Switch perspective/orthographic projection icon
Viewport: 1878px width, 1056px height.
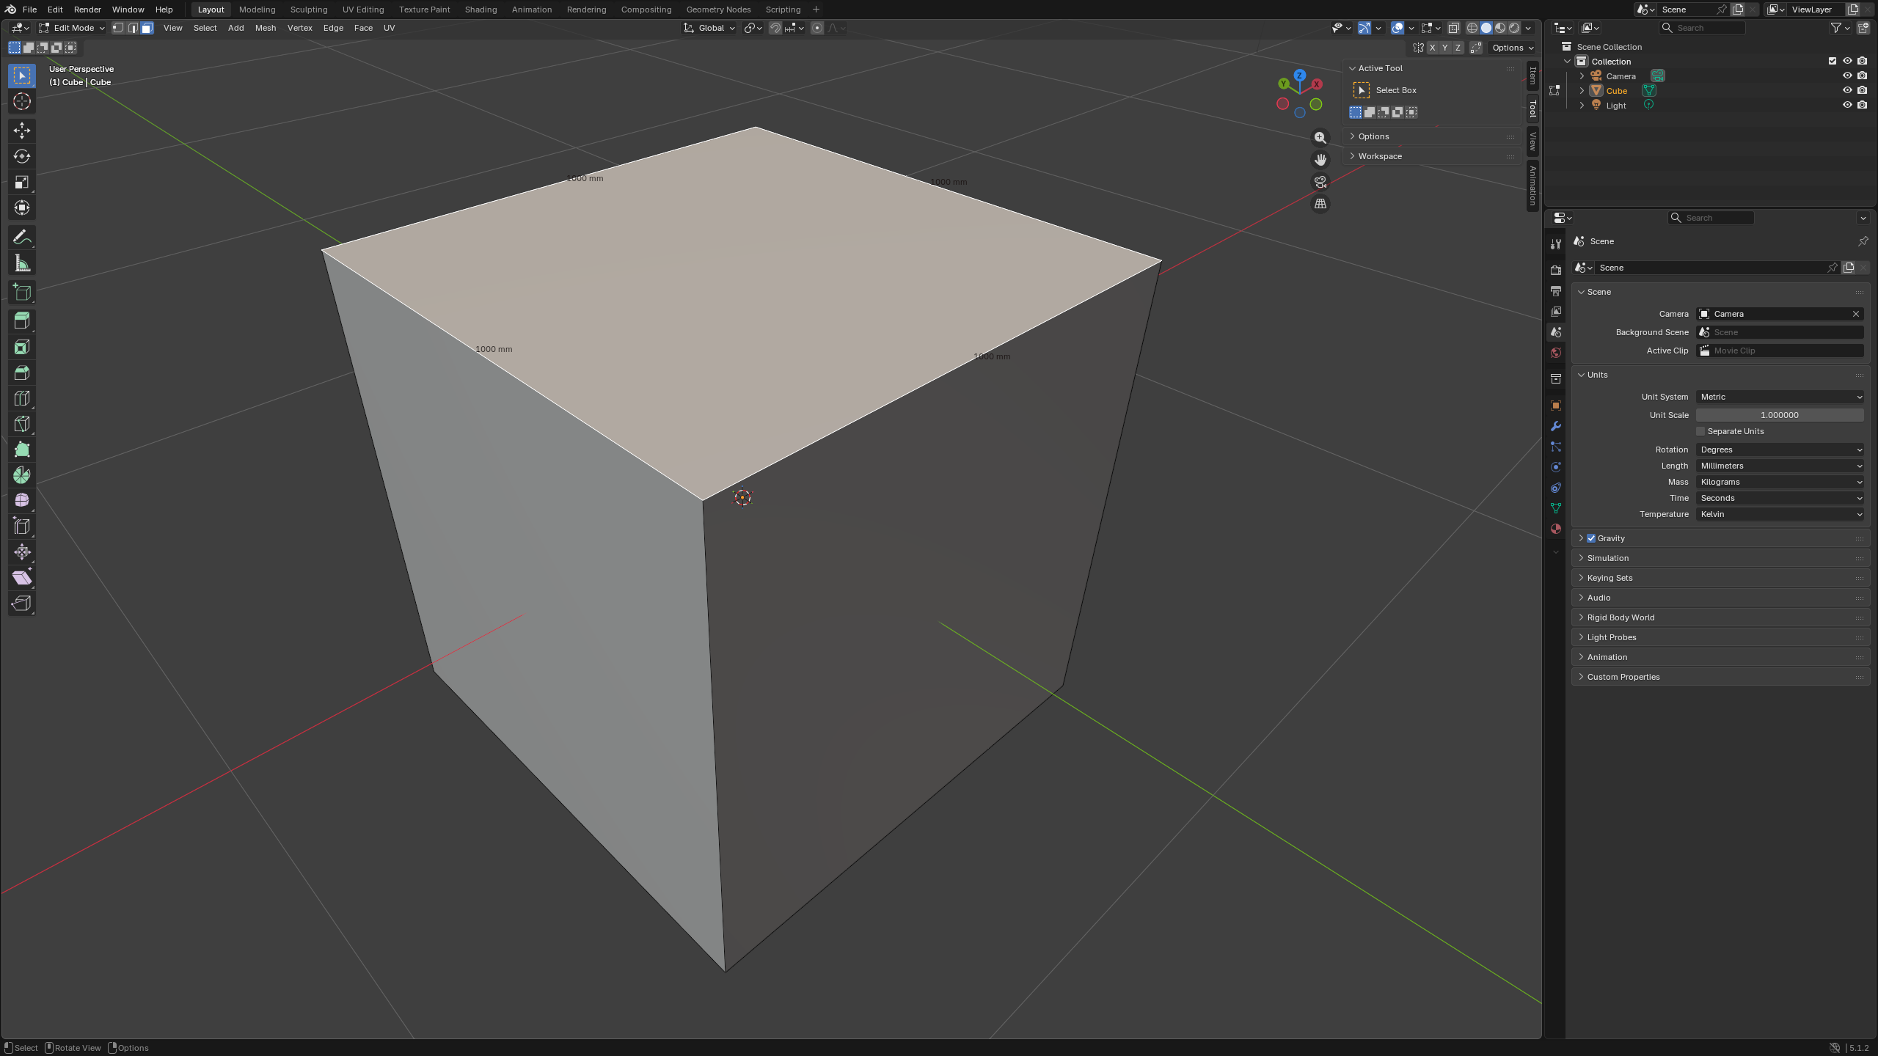1320,204
